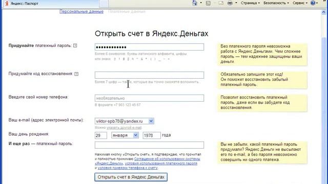Focus the payment password field with dots
This screenshot has height=184, width=328.
(x=149, y=47)
